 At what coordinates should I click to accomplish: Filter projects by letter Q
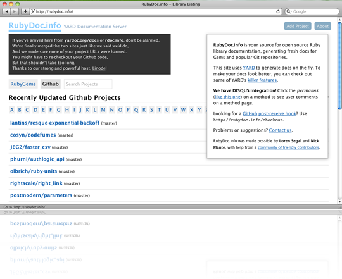click(136, 110)
